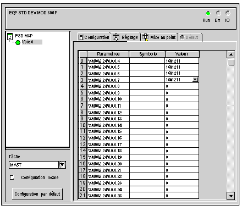
Task: Click the IO status indicator
Action: point(228,13)
